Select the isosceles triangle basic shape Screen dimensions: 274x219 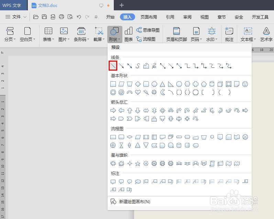pyautogui.click(x=163, y=84)
